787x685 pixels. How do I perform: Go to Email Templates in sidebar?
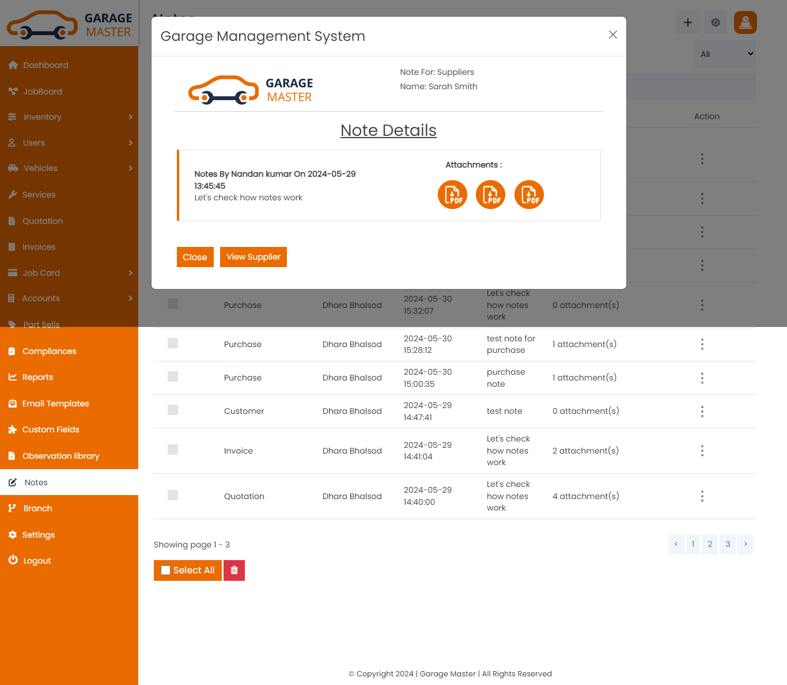[55, 404]
